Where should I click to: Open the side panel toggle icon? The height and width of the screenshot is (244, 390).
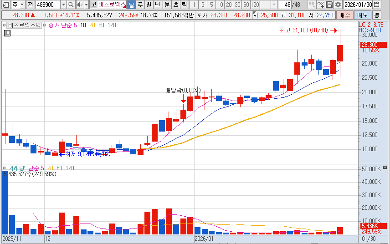coord(6,5)
